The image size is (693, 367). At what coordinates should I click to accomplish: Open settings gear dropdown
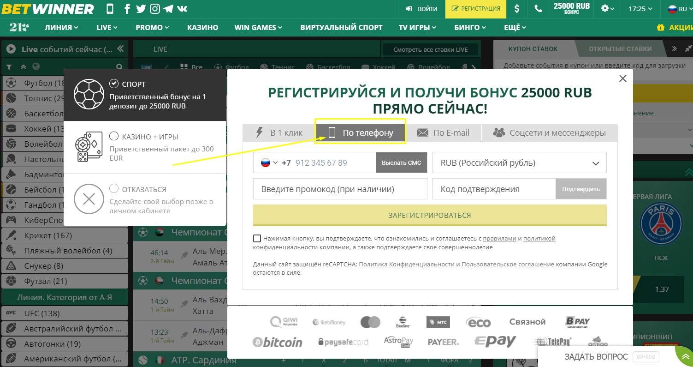[608, 9]
